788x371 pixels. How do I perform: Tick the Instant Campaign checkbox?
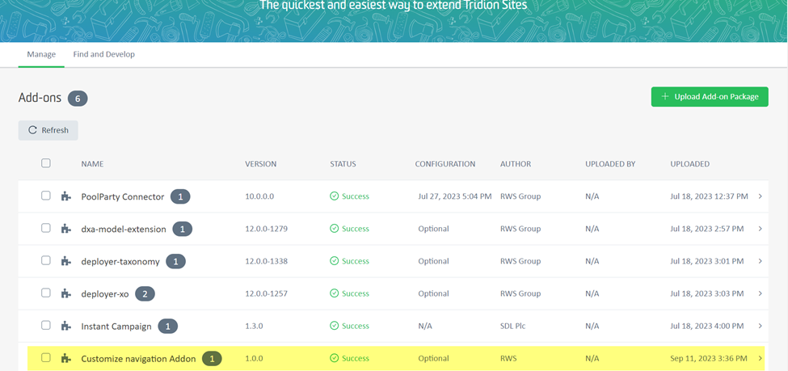[x=46, y=325]
